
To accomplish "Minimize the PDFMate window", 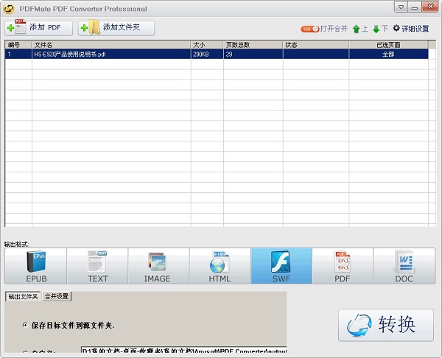I will (x=414, y=7).
